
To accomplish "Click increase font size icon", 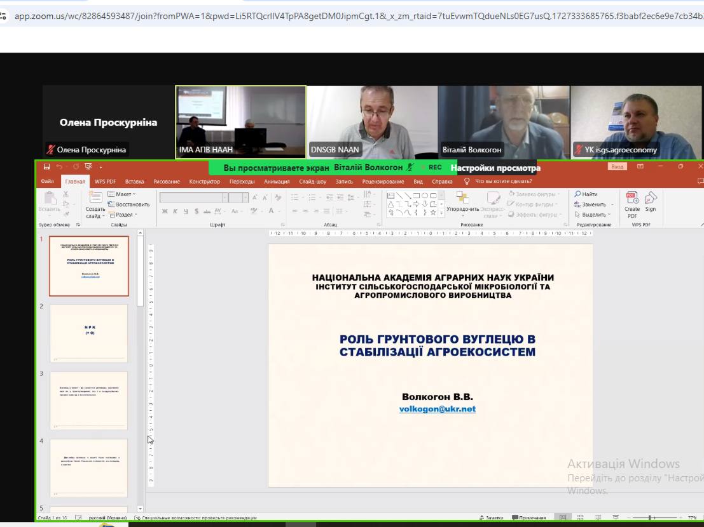I will (x=254, y=197).
